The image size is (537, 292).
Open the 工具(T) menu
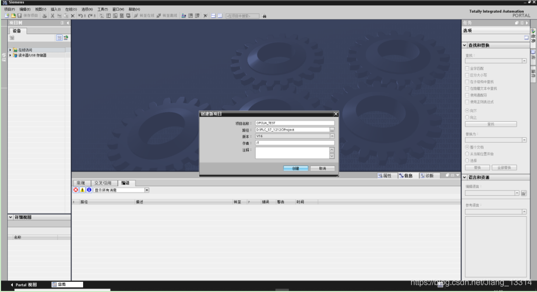(103, 9)
